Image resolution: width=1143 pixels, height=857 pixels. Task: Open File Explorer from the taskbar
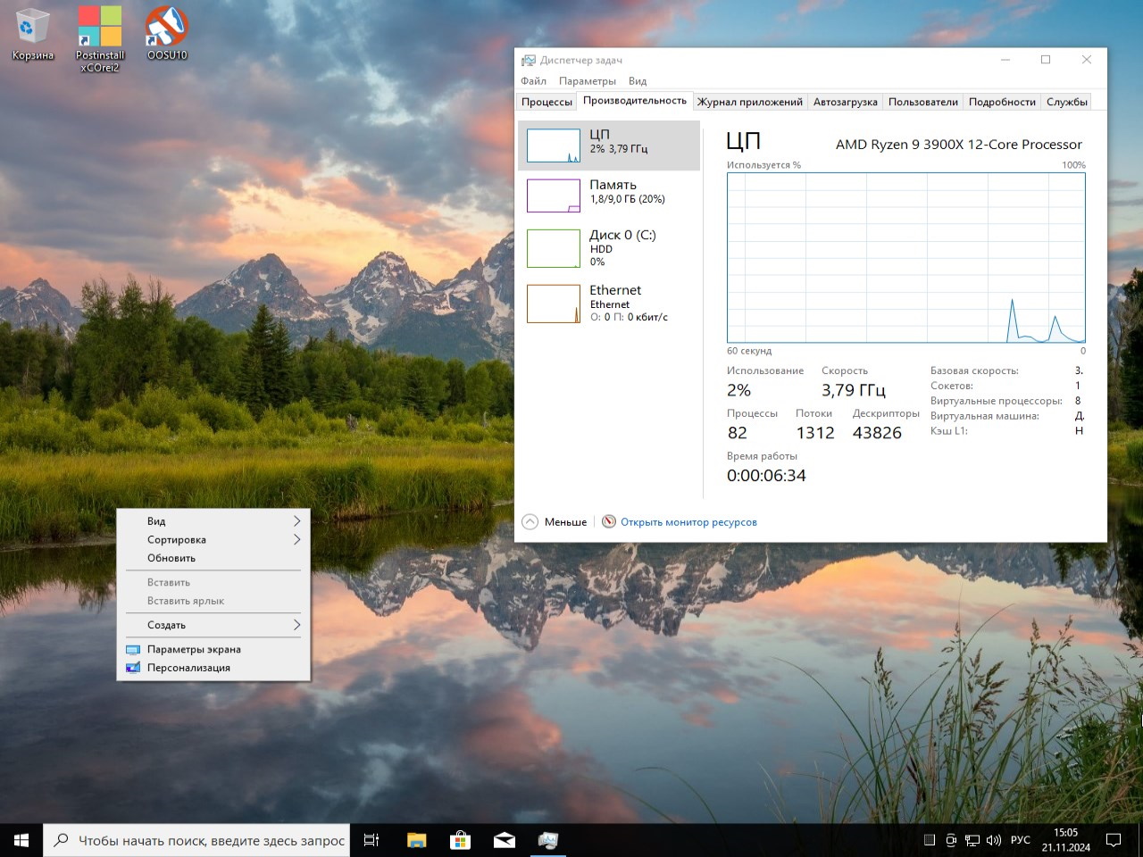(416, 840)
